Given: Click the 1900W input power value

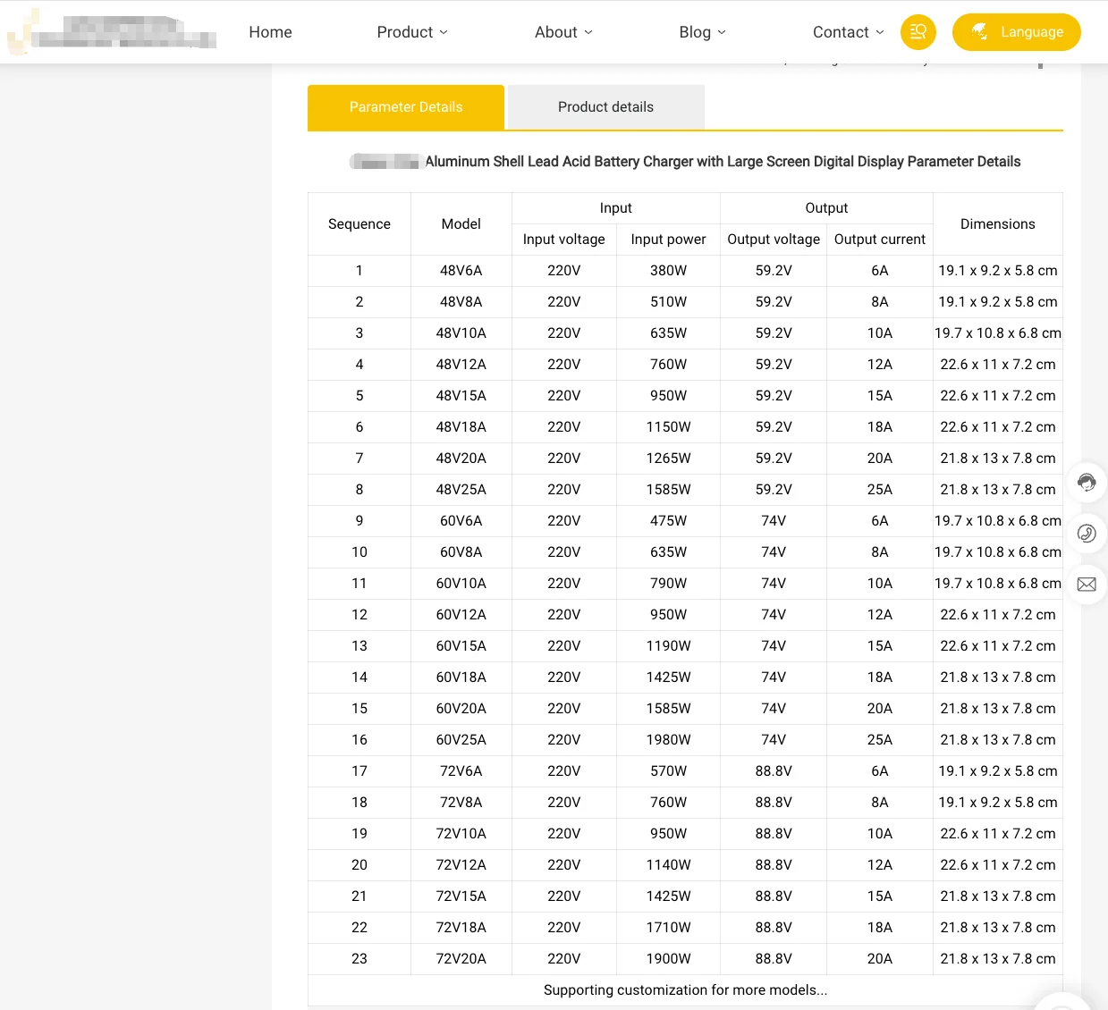Looking at the screenshot, I should tap(668, 959).
